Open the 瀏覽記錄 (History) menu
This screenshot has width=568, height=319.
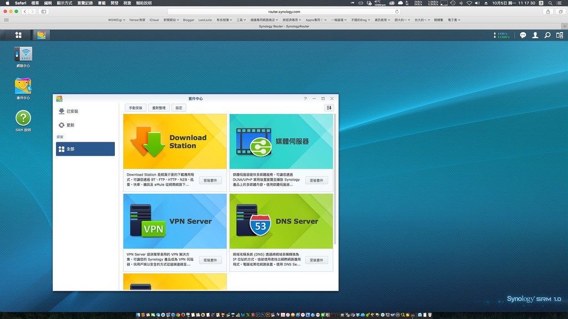click(x=85, y=3)
